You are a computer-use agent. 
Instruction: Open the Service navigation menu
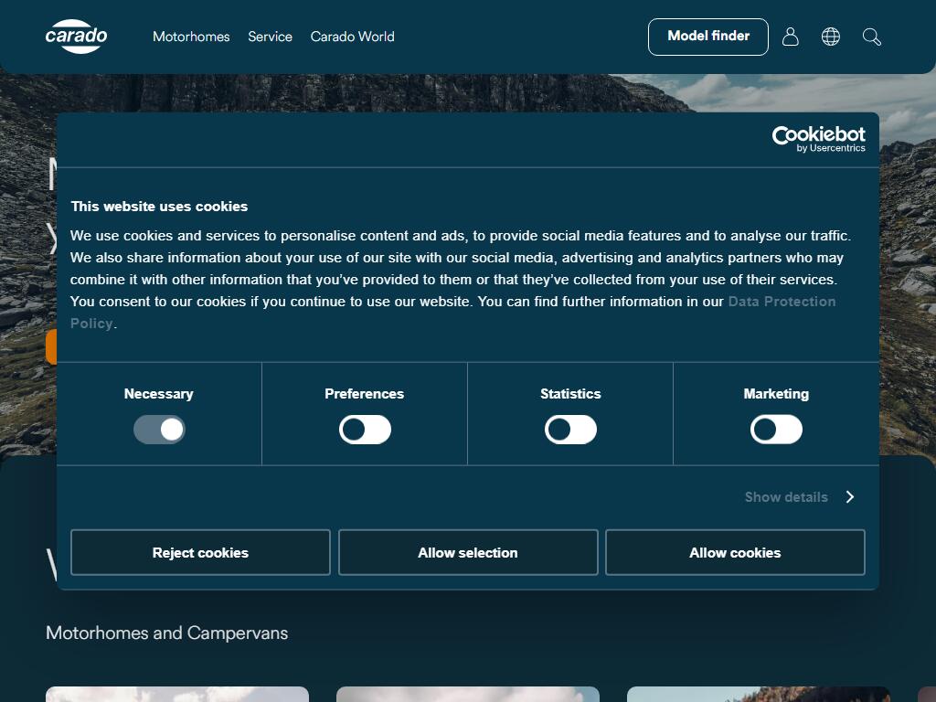(x=270, y=37)
